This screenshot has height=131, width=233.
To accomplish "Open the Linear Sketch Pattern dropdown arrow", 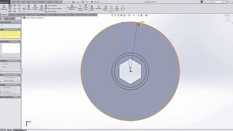I will tap(65, 8).
